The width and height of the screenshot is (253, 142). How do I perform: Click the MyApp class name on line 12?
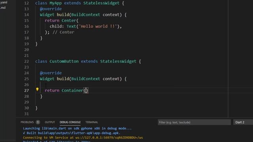tap(55, 3)
